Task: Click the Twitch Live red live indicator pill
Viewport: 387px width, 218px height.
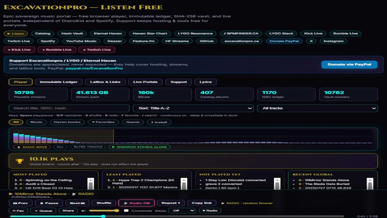Action: tap(97, 50)
